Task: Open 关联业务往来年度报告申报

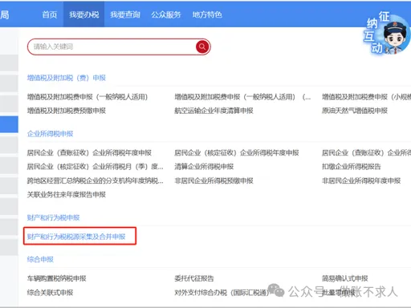Action: pyautogui.click(x=67, y=195)
